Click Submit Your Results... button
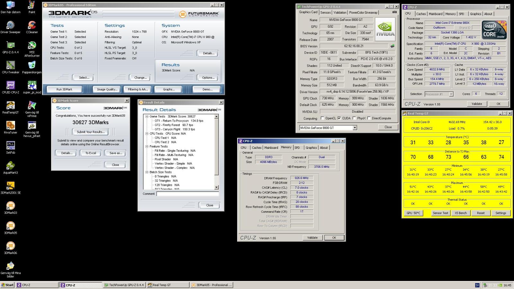 pos(91,132)
